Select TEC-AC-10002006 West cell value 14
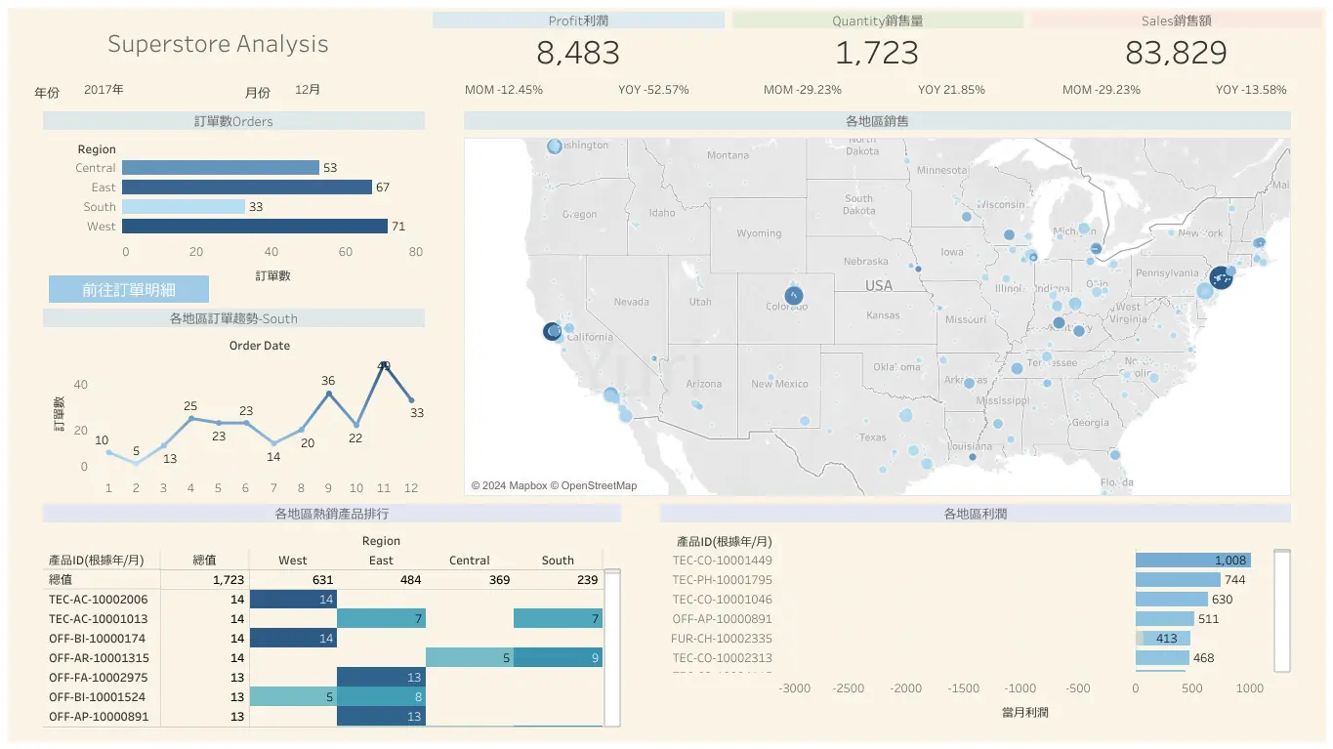The height and width of the screenshot is (749, 1333). pyautogui.click(x=293, y=600)
